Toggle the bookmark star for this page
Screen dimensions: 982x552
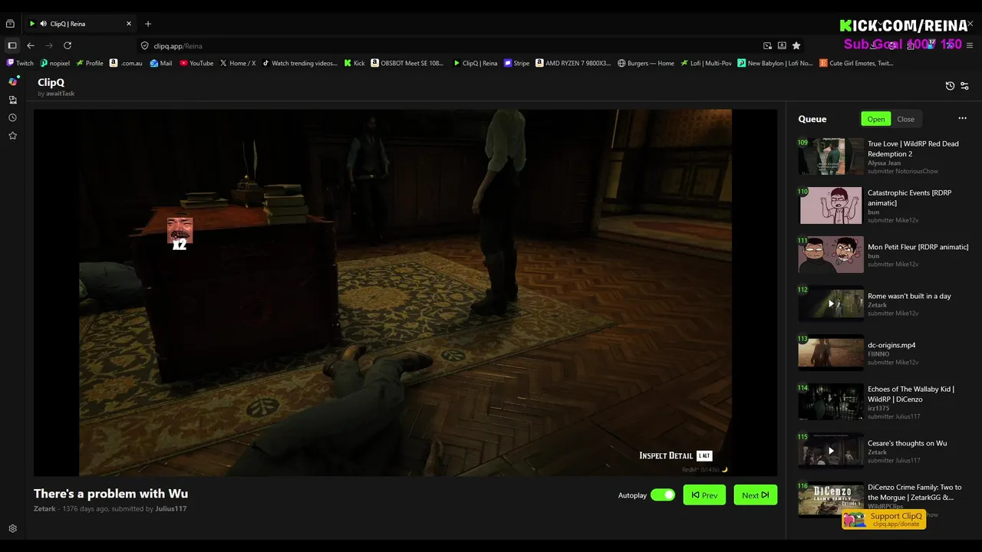click(796, 46)
